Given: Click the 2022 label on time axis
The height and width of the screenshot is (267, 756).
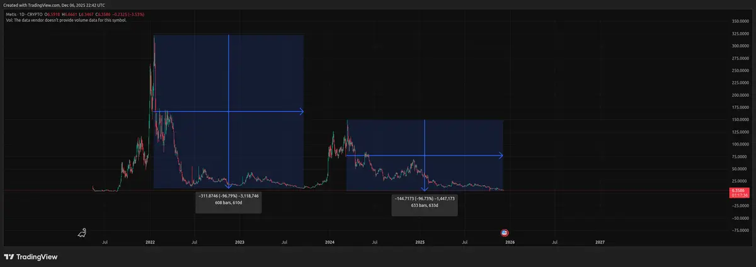Looking at the screenshot, I should point(150,242).
